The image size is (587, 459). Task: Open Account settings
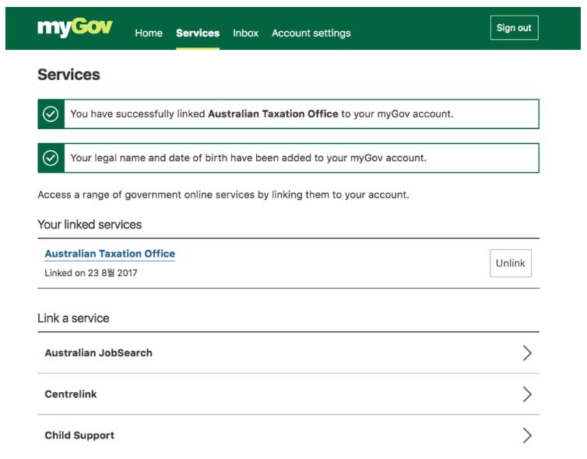point(311,33)
